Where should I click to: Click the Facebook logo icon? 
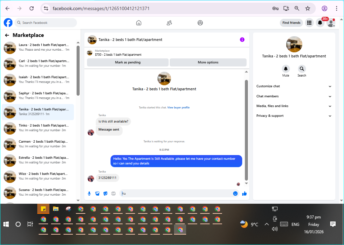(x=8, y=22)
